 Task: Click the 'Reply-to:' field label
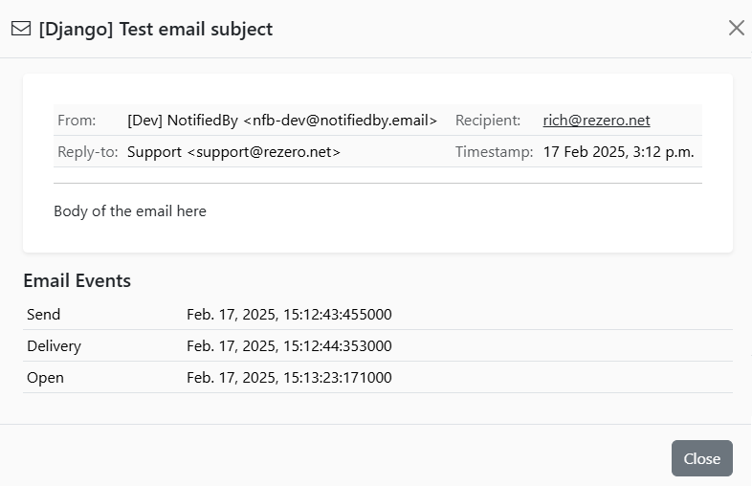(88, 151)
